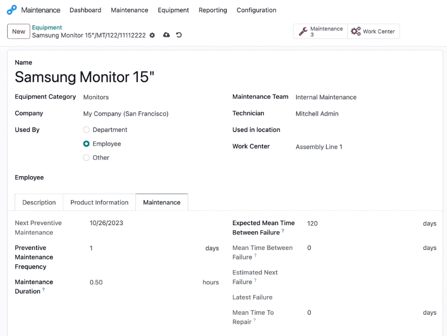Open the Maintenance top menu item
This screenshot has width=447, height=336.
(129, 10)
